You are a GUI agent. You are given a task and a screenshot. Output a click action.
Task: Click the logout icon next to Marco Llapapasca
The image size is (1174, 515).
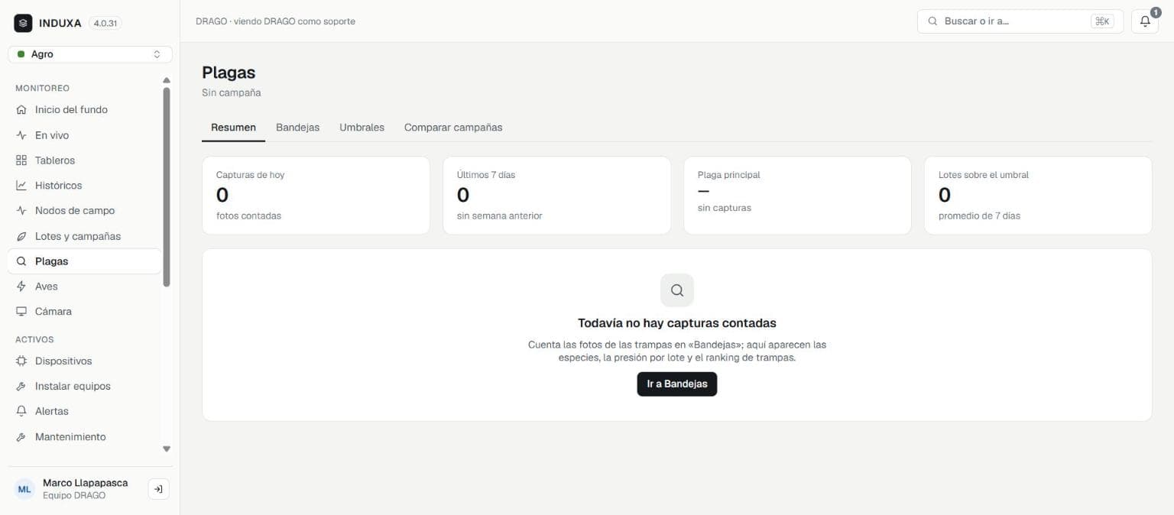click(158, 489)
